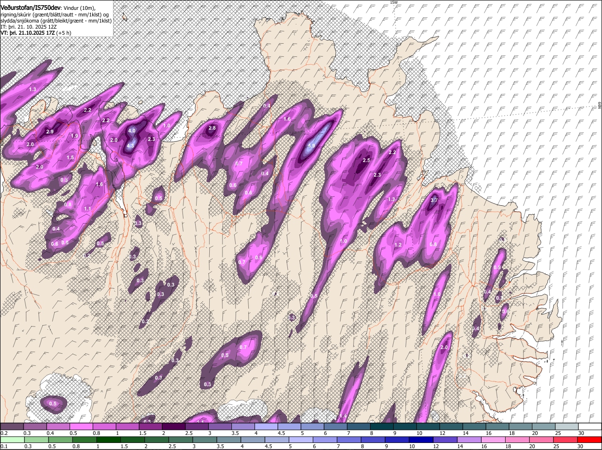
Task: Select lavender swatch between 4 and 4.5, upper scale
Action: (267, 427)
